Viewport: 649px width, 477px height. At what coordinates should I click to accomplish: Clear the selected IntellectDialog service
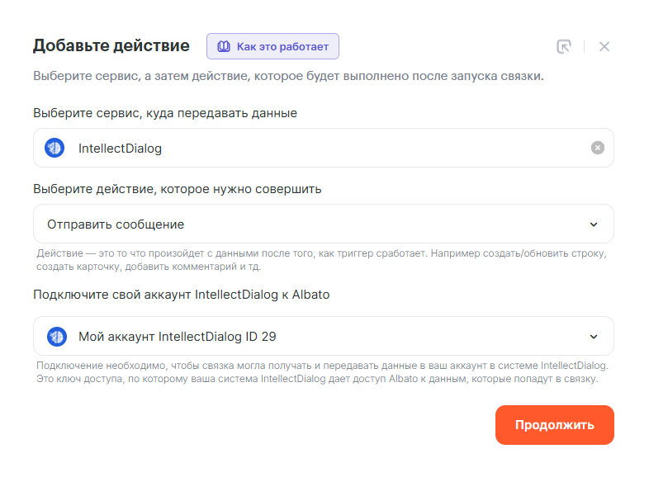(598, 148)
